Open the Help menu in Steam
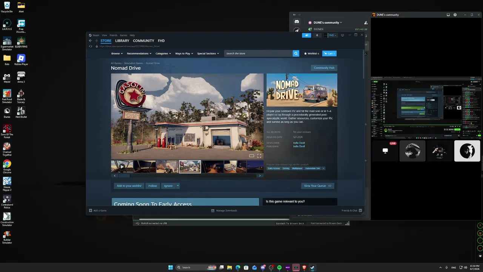The width and height of the screenshot is (483, 272). 132,35
